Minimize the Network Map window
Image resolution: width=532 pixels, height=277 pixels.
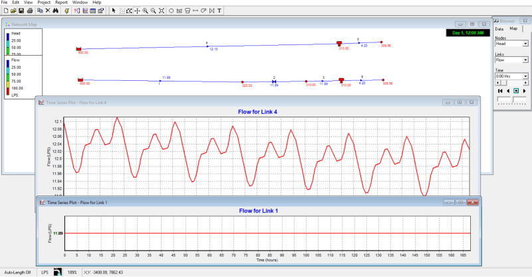point(460,25)
